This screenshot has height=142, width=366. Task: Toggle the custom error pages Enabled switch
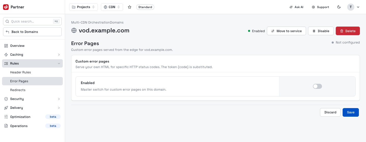tap(317, 86)
